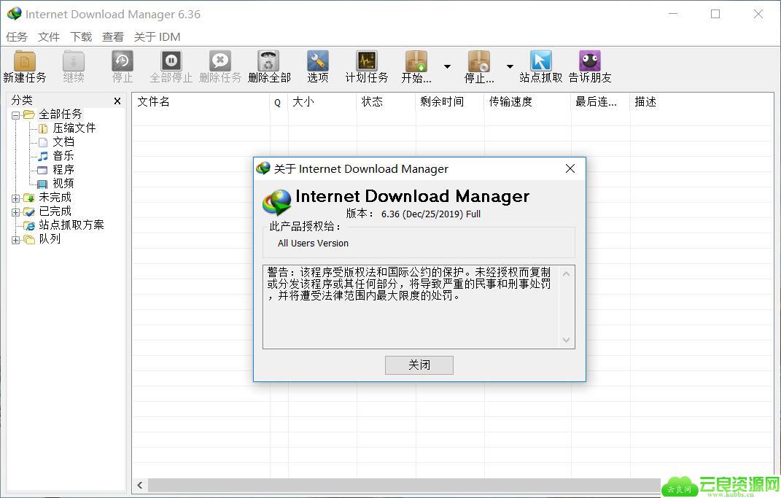This screenshot has height=498, width=781.
Task: Click the 删除全部 trash icon
Action: click(x=269, y=61)
